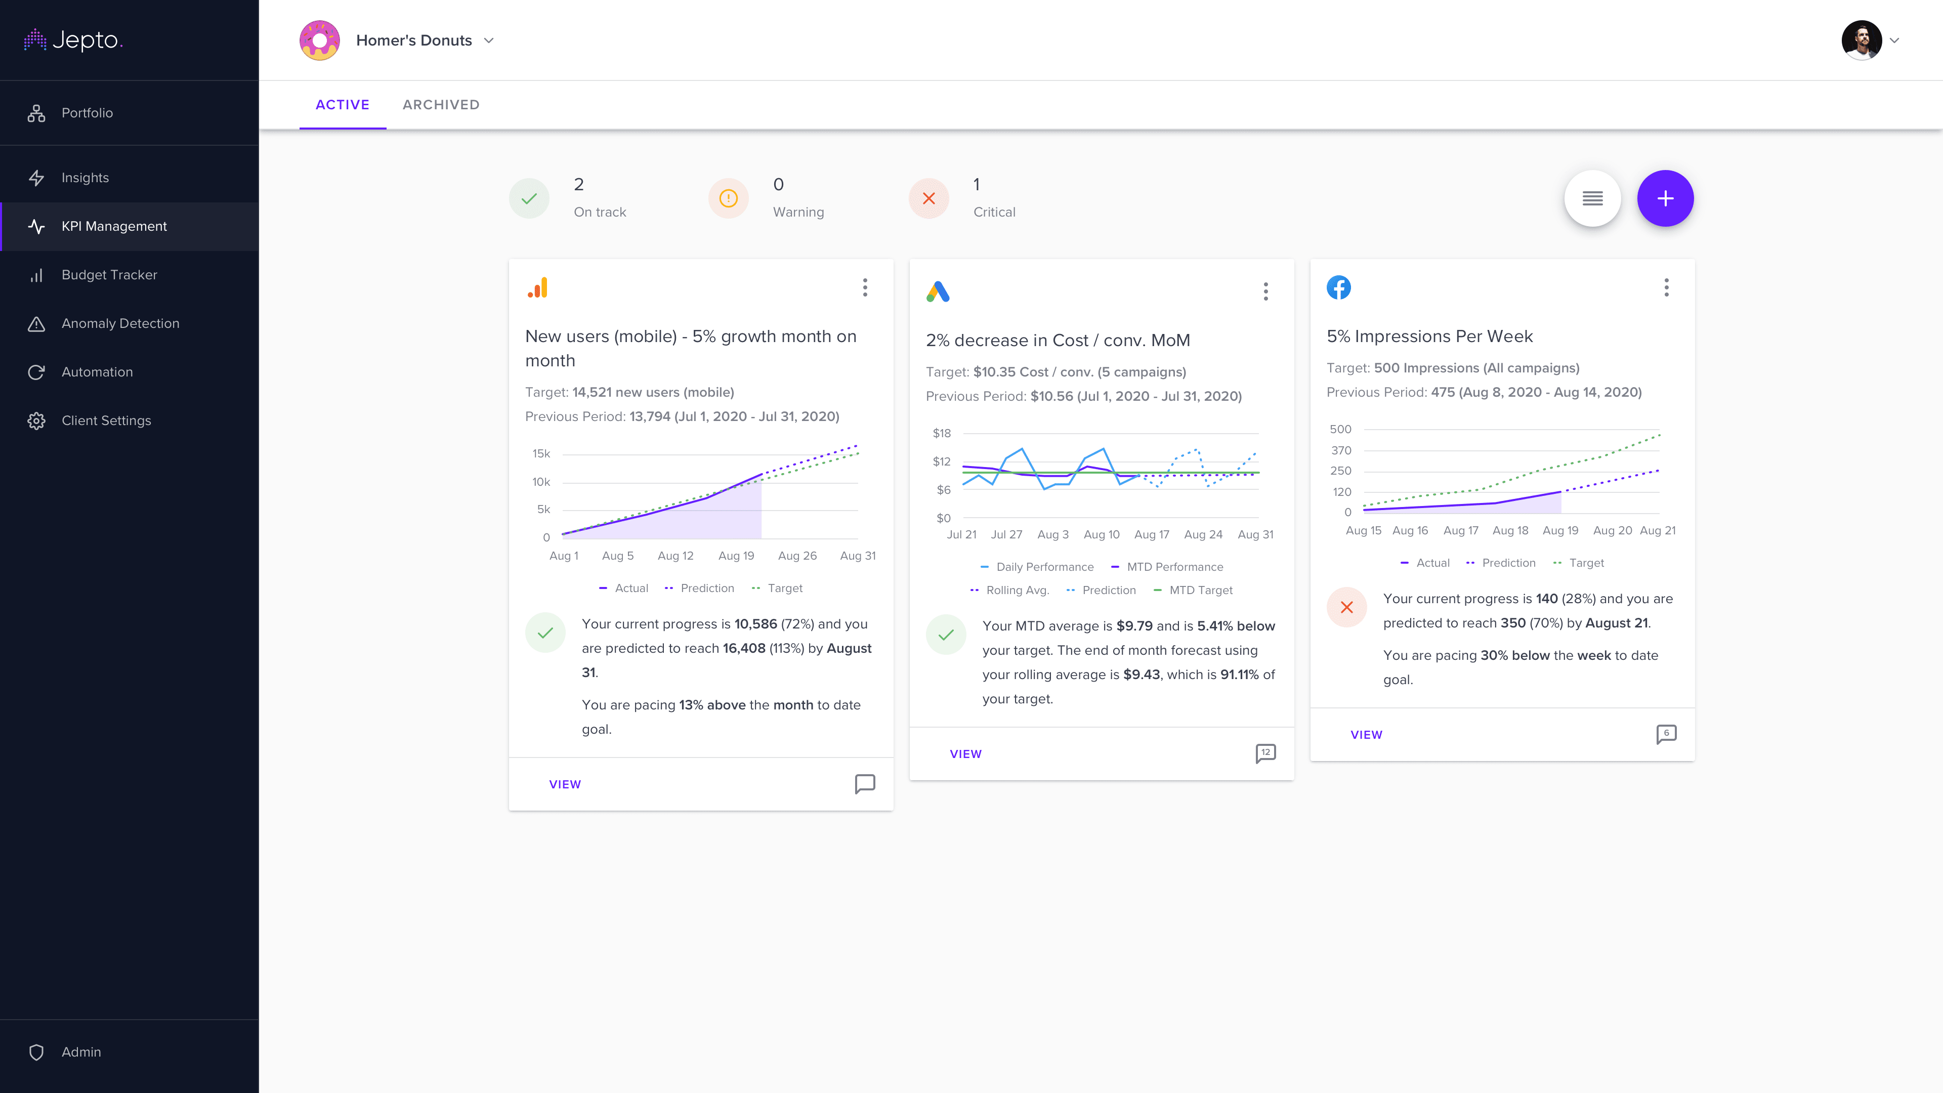Click Budget Tracker bar chart icon
The image size is (1943, 1093).
(x=36, y=275)
